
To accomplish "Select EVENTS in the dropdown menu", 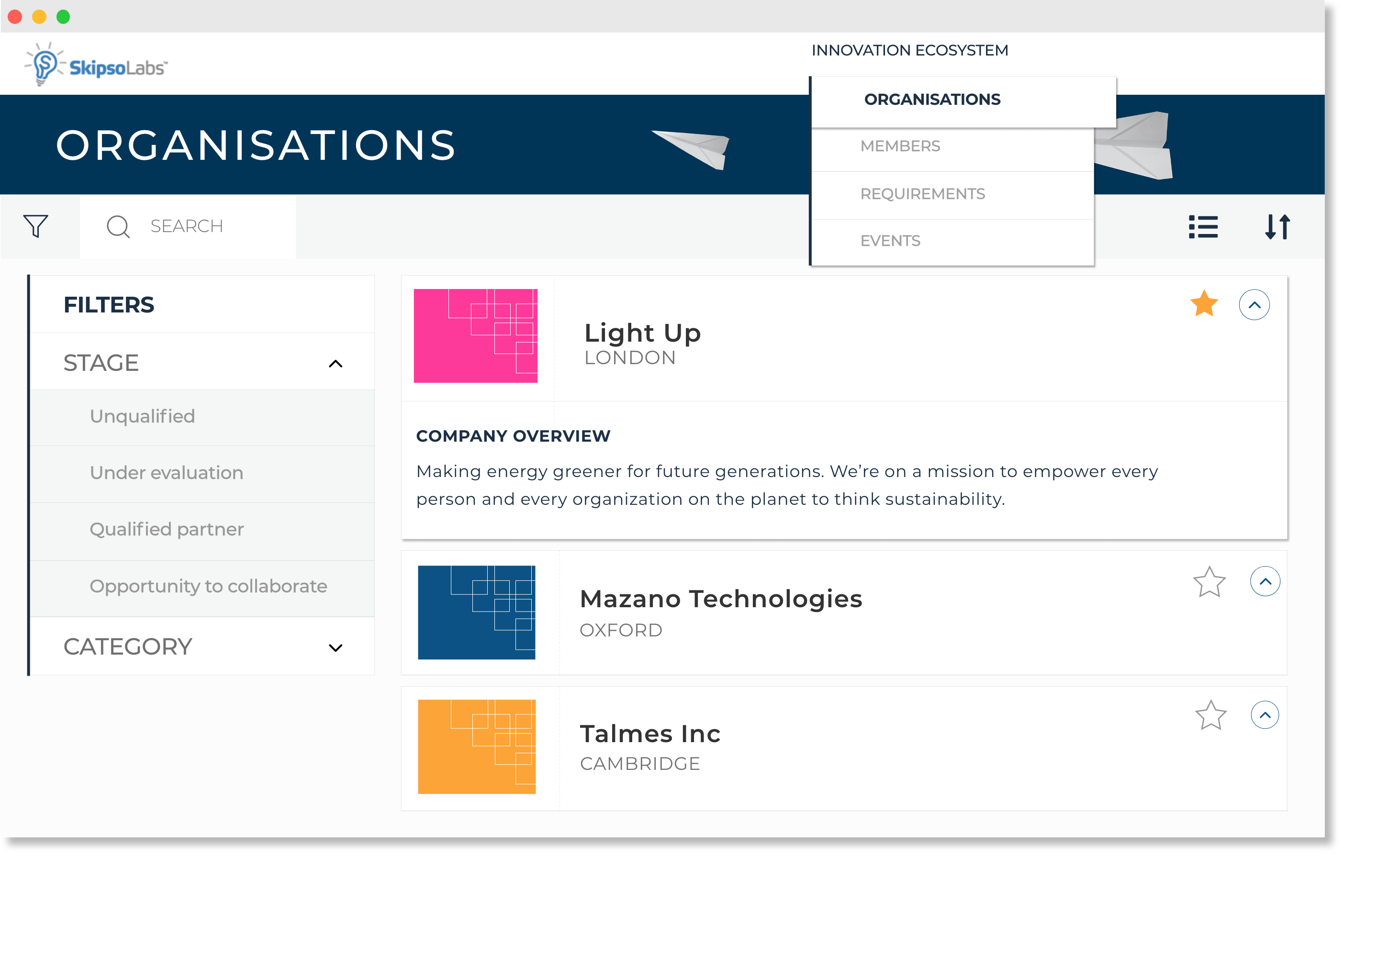I will 952,241.
